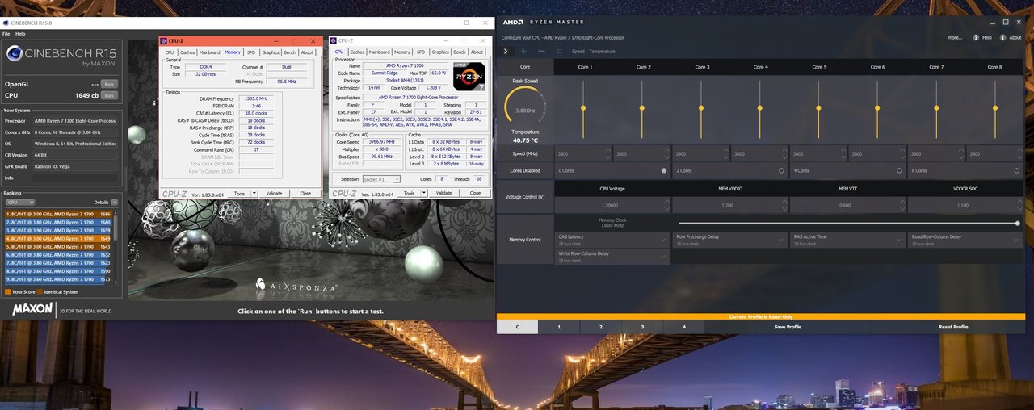This screenshot has height=410, width=1034.
Task: Select 4 Cores disabled radio button
Action: click(899, 170)
